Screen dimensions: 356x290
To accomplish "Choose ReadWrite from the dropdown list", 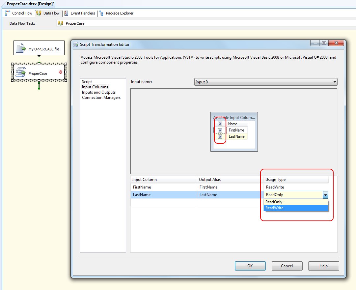I will coord(296,208).
